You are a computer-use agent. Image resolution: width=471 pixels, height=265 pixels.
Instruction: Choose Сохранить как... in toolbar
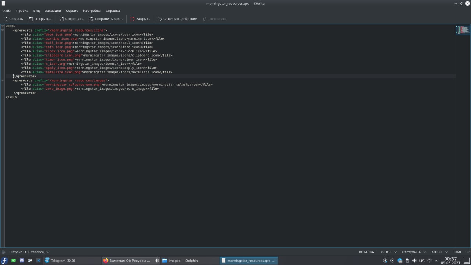[106, 19]
